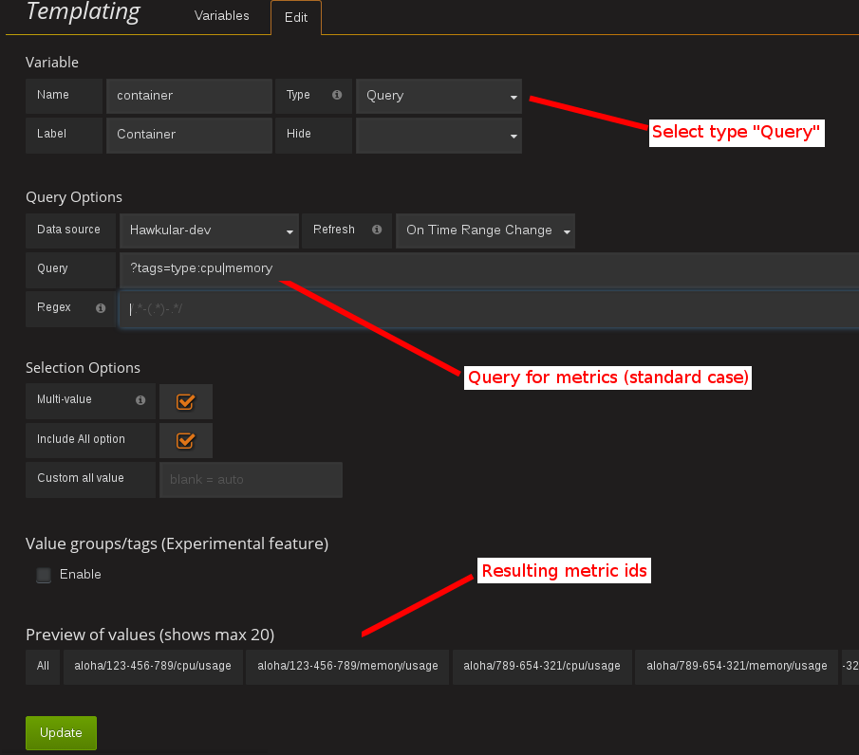Click the Regex info icon
This screenshot has height=755, width=859.
coord(101,308)
